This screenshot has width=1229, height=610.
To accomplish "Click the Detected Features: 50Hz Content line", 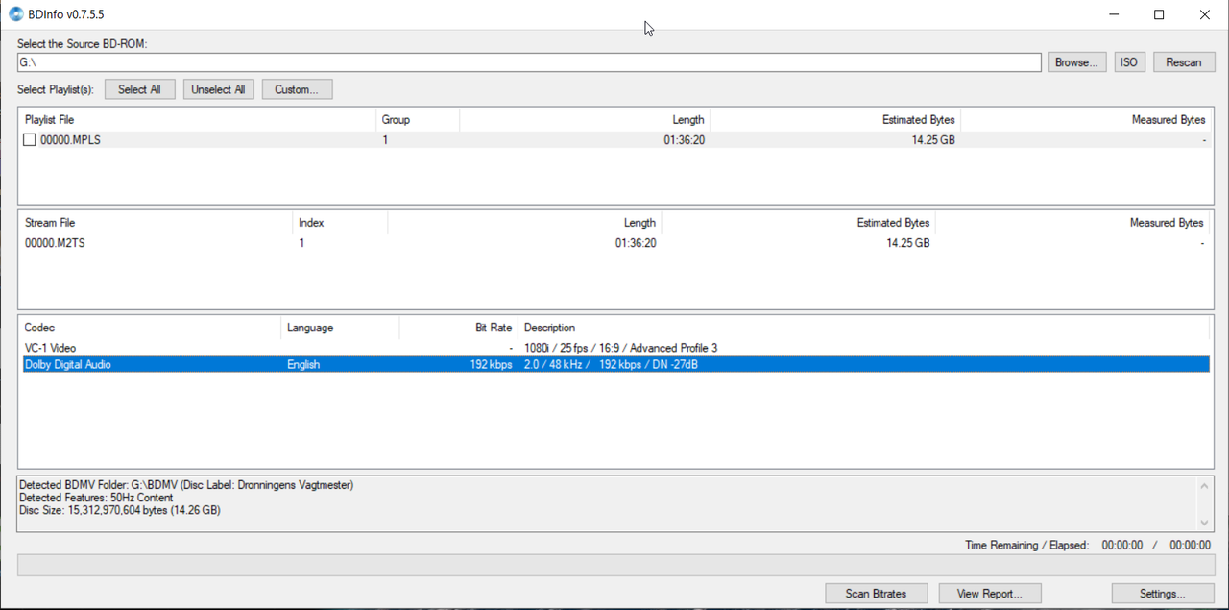I will click(x=96, y=498).
